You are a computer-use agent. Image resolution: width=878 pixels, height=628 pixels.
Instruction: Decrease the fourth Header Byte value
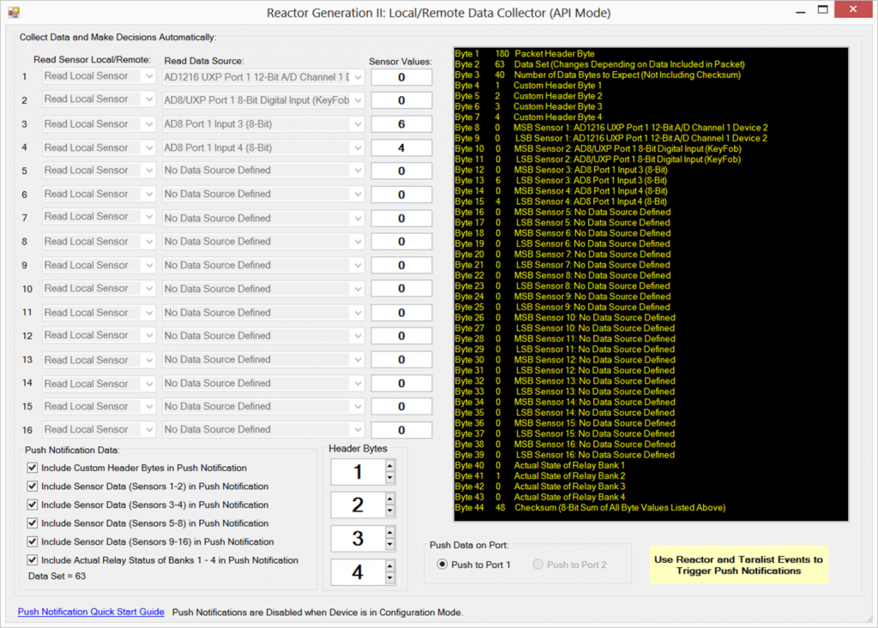390,578
